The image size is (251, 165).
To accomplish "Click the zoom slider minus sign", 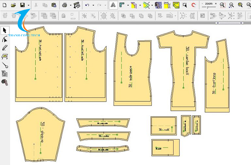I will click(203, 4).
